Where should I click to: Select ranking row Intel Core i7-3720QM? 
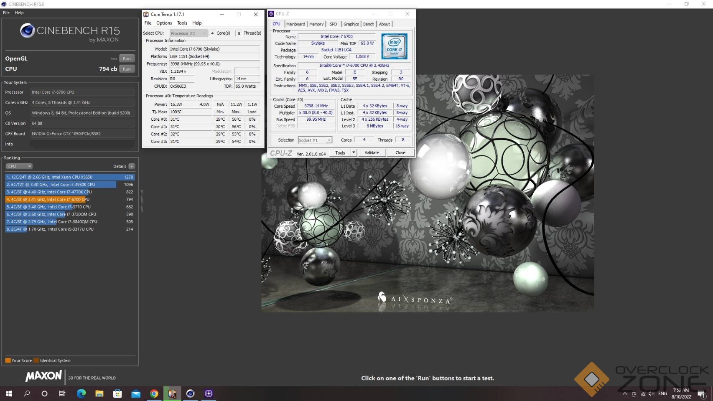click(70, 214)
